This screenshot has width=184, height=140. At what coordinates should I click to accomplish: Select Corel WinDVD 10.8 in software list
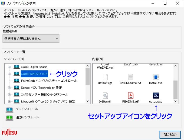pyautogui.click(x=34, y=74)
